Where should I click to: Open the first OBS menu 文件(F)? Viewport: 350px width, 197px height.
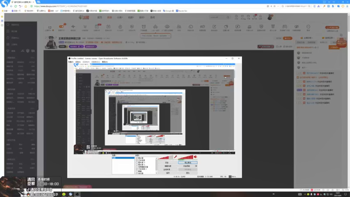coord(71,62)
